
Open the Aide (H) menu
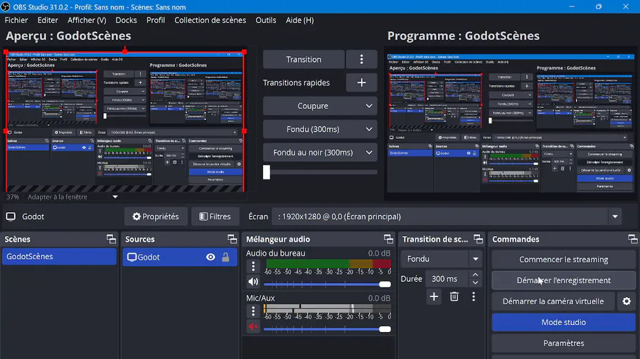pos(299,20)
